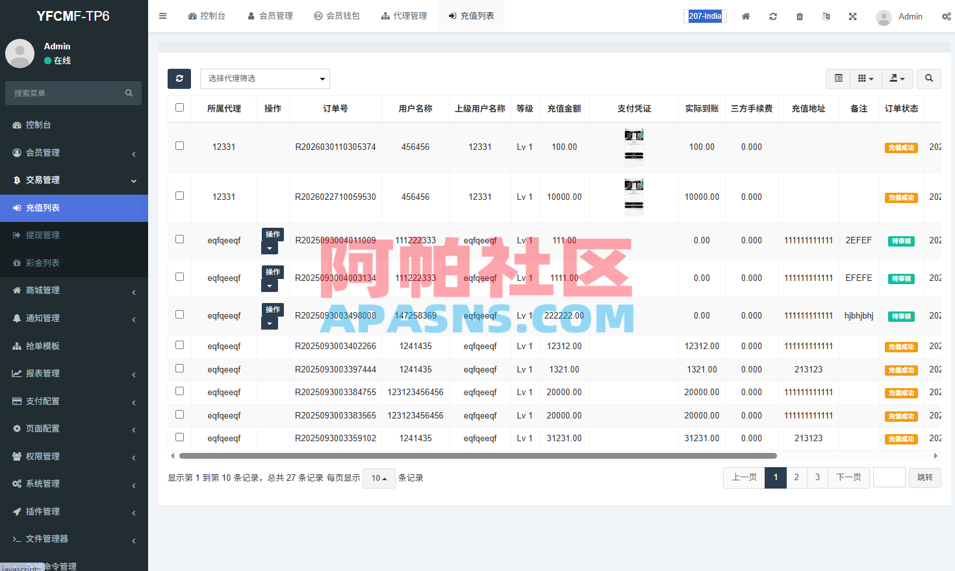Open 提现管理 in the sidebar
This screenshot has width=955, height=571.
(x=74, y=235)
